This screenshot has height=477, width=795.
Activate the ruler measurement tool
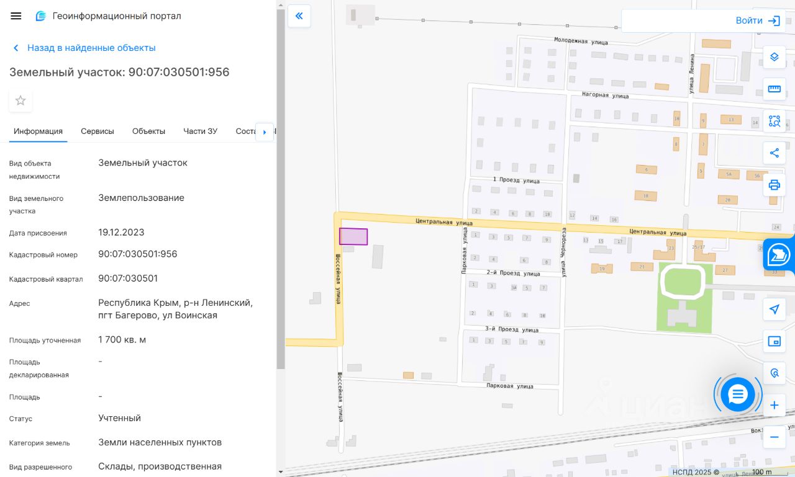pos(775,89)
